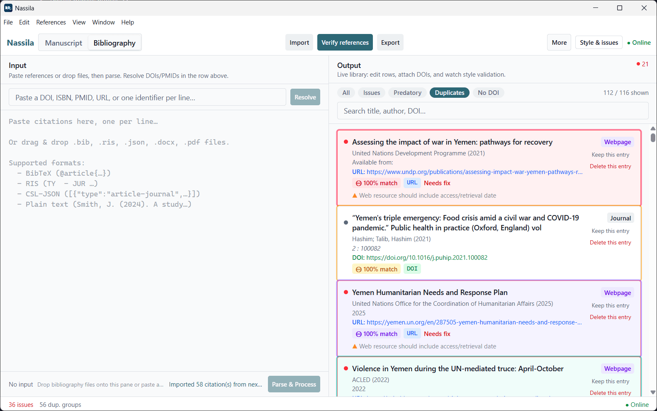Click the Nassila logo text in header

tap(20, 43)
